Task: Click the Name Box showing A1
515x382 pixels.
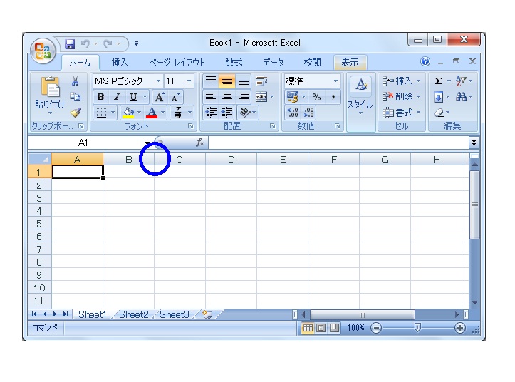Action: pyautogui.click(x=85, y=143)
